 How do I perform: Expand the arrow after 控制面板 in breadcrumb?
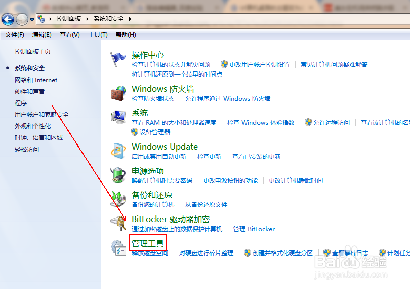(88, 19)
